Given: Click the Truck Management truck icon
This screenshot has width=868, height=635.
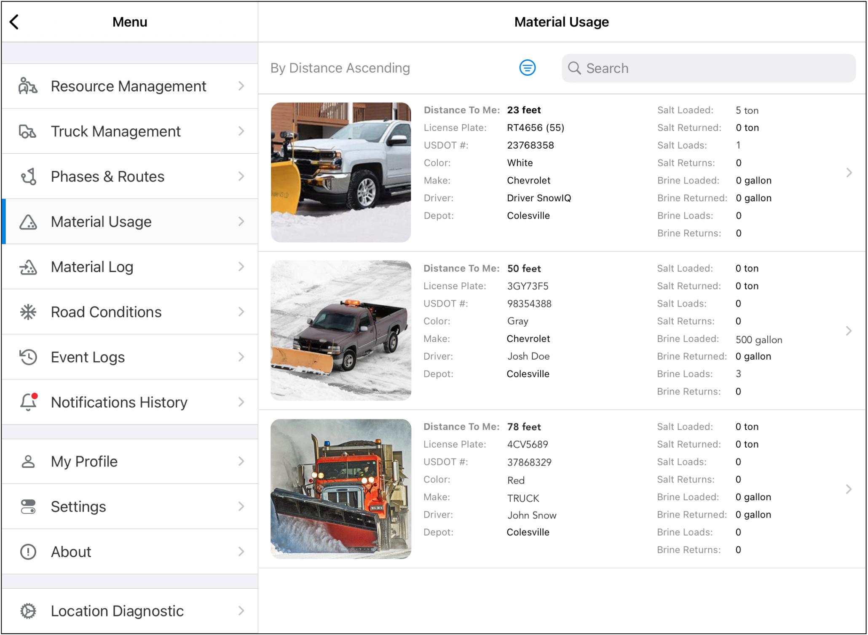Looking at the screenshot, I should (x=28, y=131).
